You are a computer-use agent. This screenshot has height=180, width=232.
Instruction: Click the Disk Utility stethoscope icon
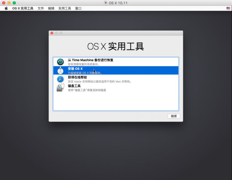[60, 87]
